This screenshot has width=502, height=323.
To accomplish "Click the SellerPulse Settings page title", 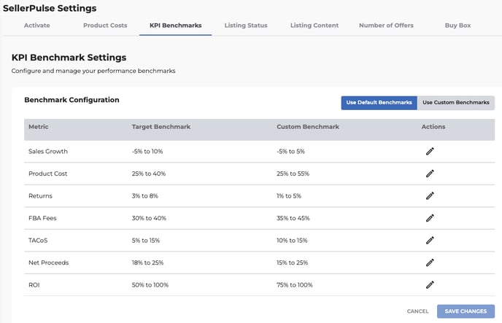I will [50, 8].
